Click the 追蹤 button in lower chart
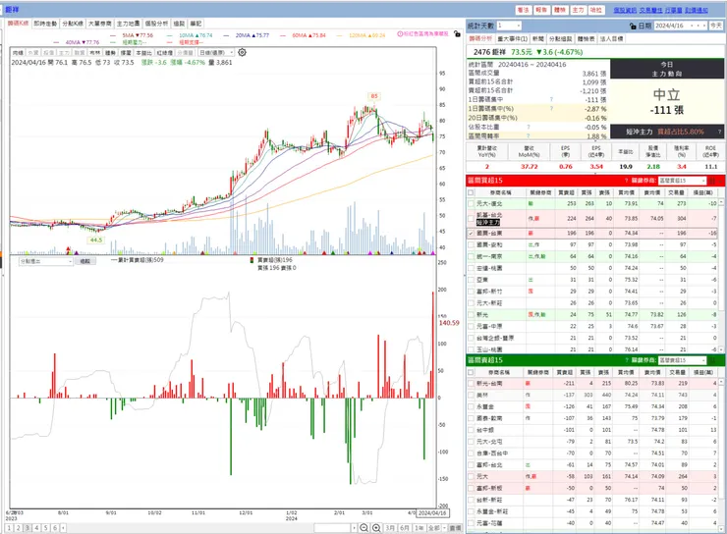 point(84,262)
